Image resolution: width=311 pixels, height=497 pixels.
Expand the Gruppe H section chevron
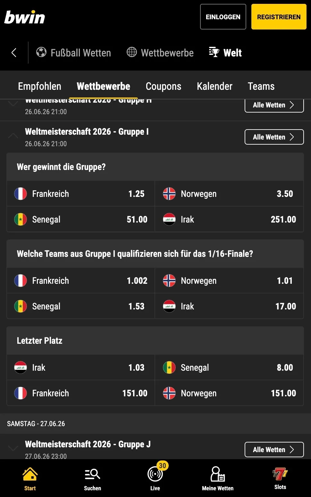pyautogui.click(x=13, y=104)
